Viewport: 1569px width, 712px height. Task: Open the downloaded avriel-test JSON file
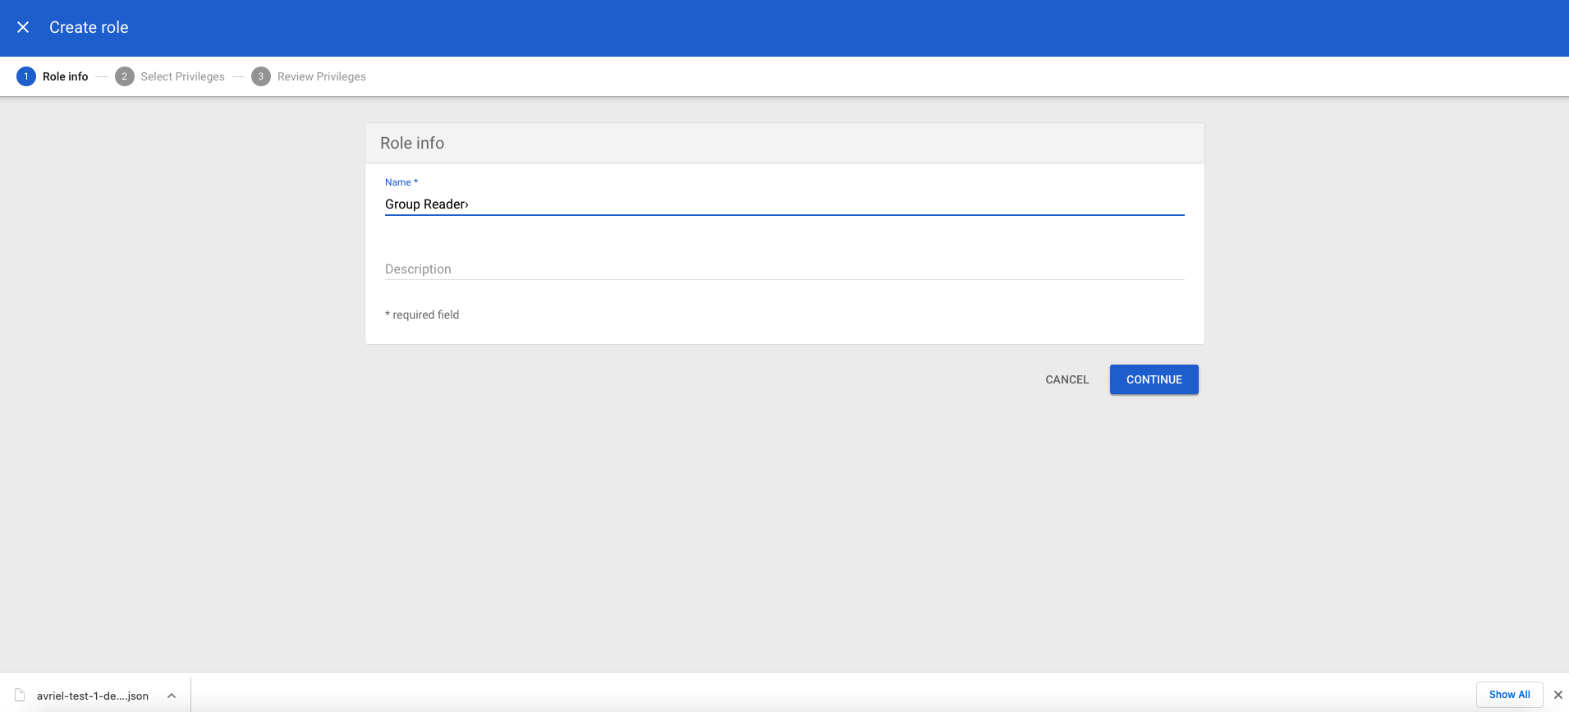click(82, 696)
